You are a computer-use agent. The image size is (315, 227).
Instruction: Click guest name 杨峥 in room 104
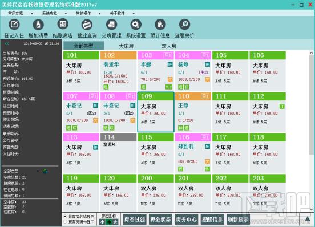[183, 64]
